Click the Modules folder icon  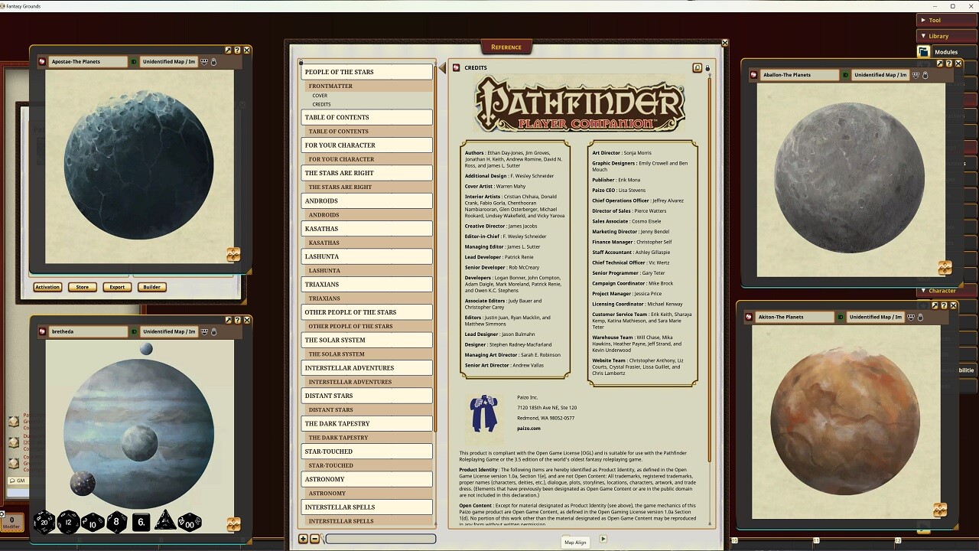click(924, 52)
